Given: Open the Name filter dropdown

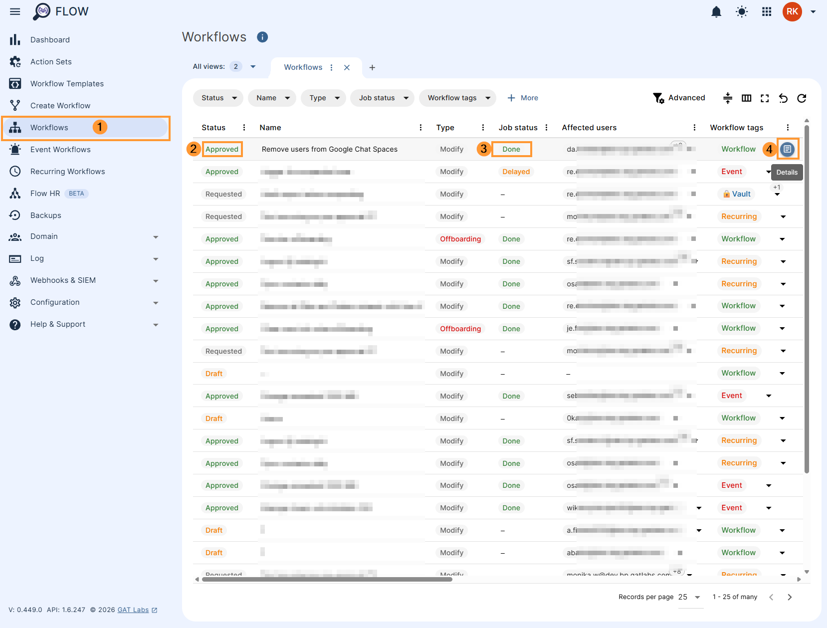Looking at the screenshot, I should 272,98.
